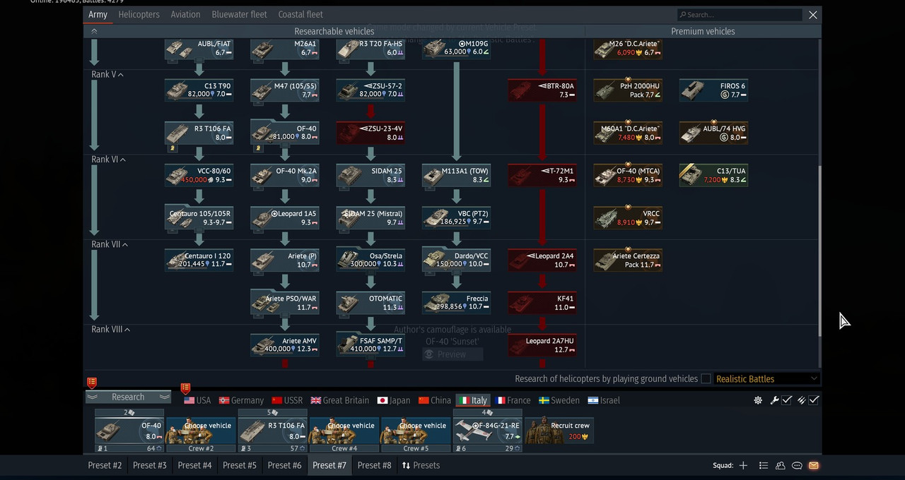Viewport: 905px width, 480px height.
Task: Select the Leopard 2A7HU vehicle card
Action: click(542, 345)
